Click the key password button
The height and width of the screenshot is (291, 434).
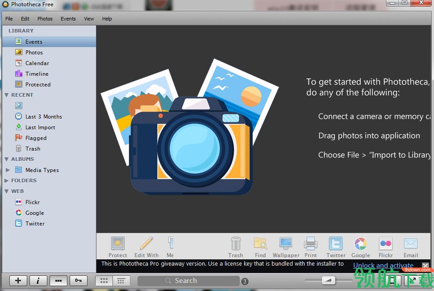coord(79,281)
